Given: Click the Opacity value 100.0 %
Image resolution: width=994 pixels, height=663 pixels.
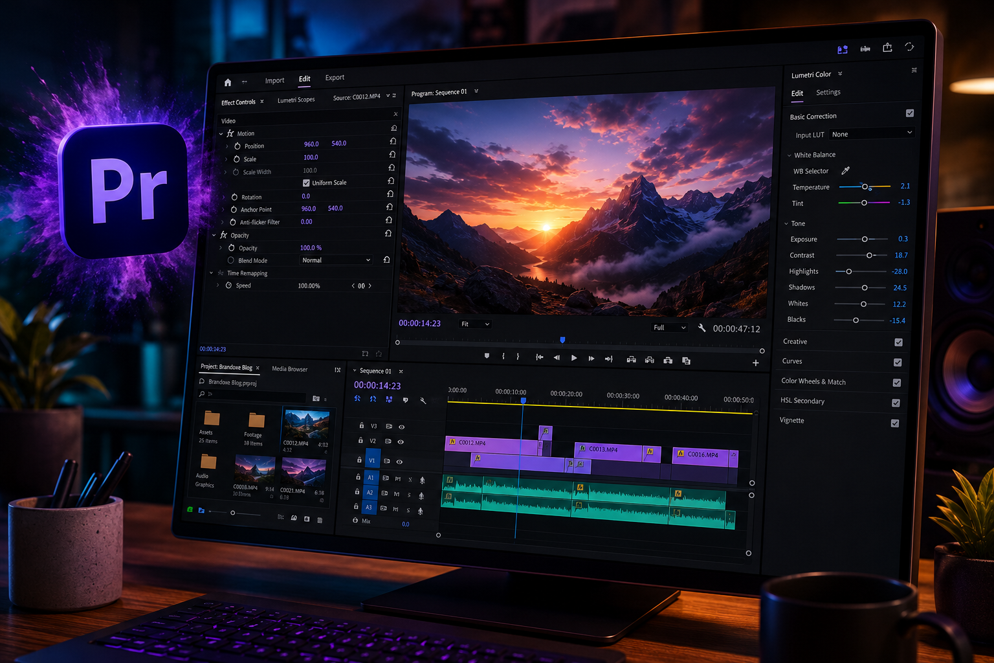Looking at the screenshot, I should [311, 247].
